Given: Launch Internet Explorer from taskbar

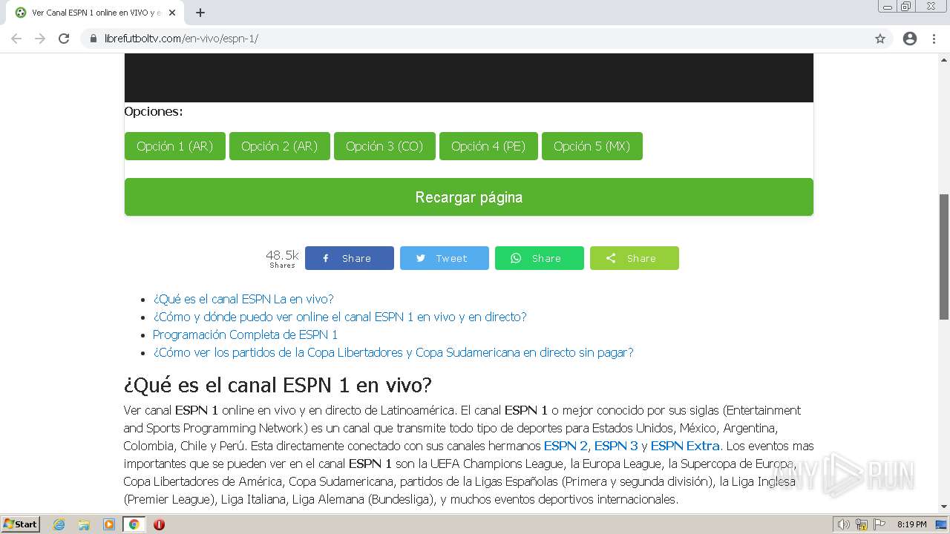Looking at the screenshot, I should 59,524.
